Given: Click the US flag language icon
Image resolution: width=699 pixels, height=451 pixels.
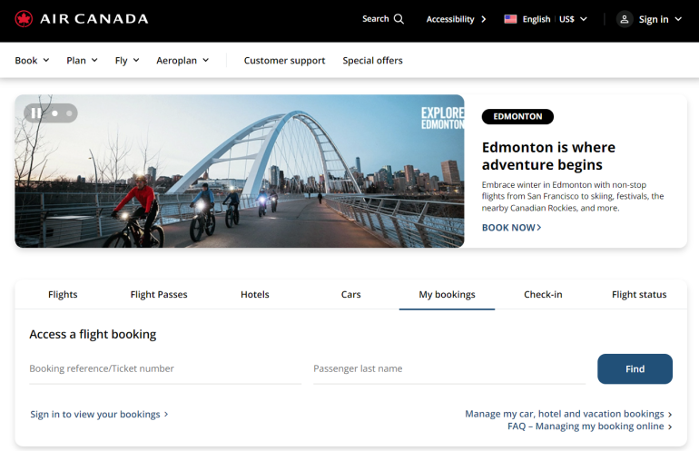Looking at the screenshot, I should coord(510,19).
